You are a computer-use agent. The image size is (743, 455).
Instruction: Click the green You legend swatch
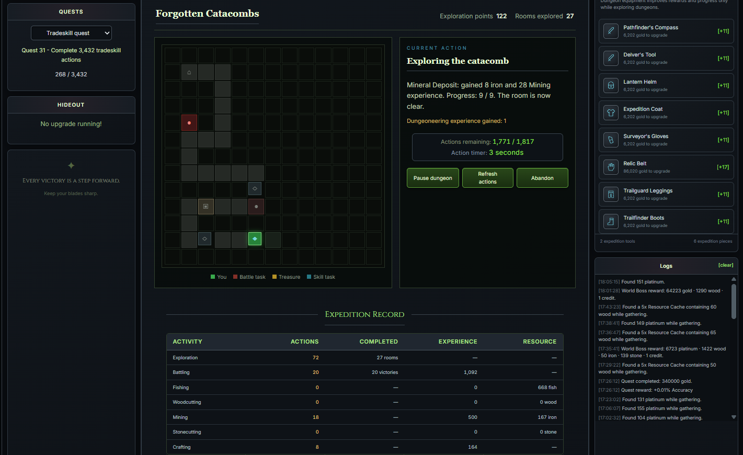213,277
